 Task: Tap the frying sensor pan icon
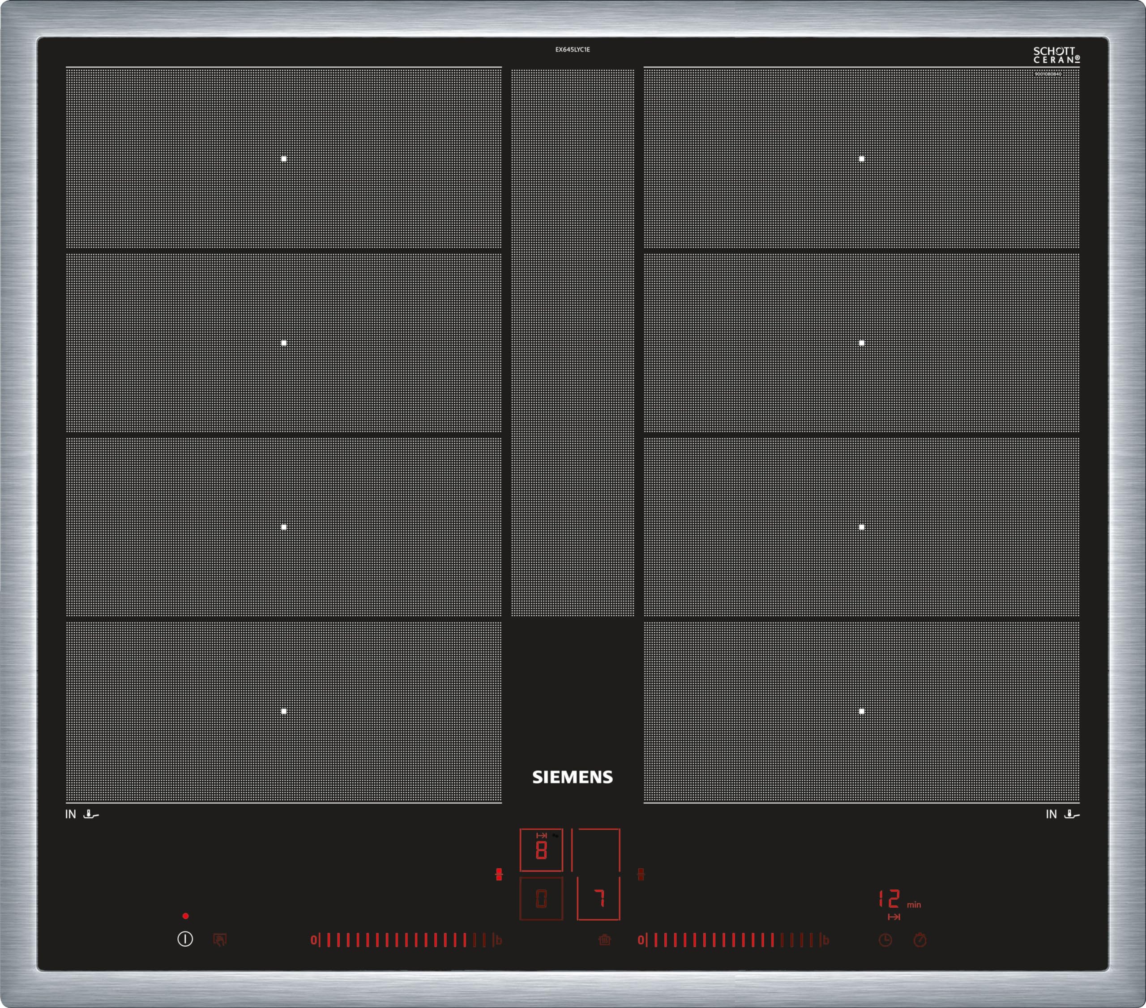(x=604, y=939)
